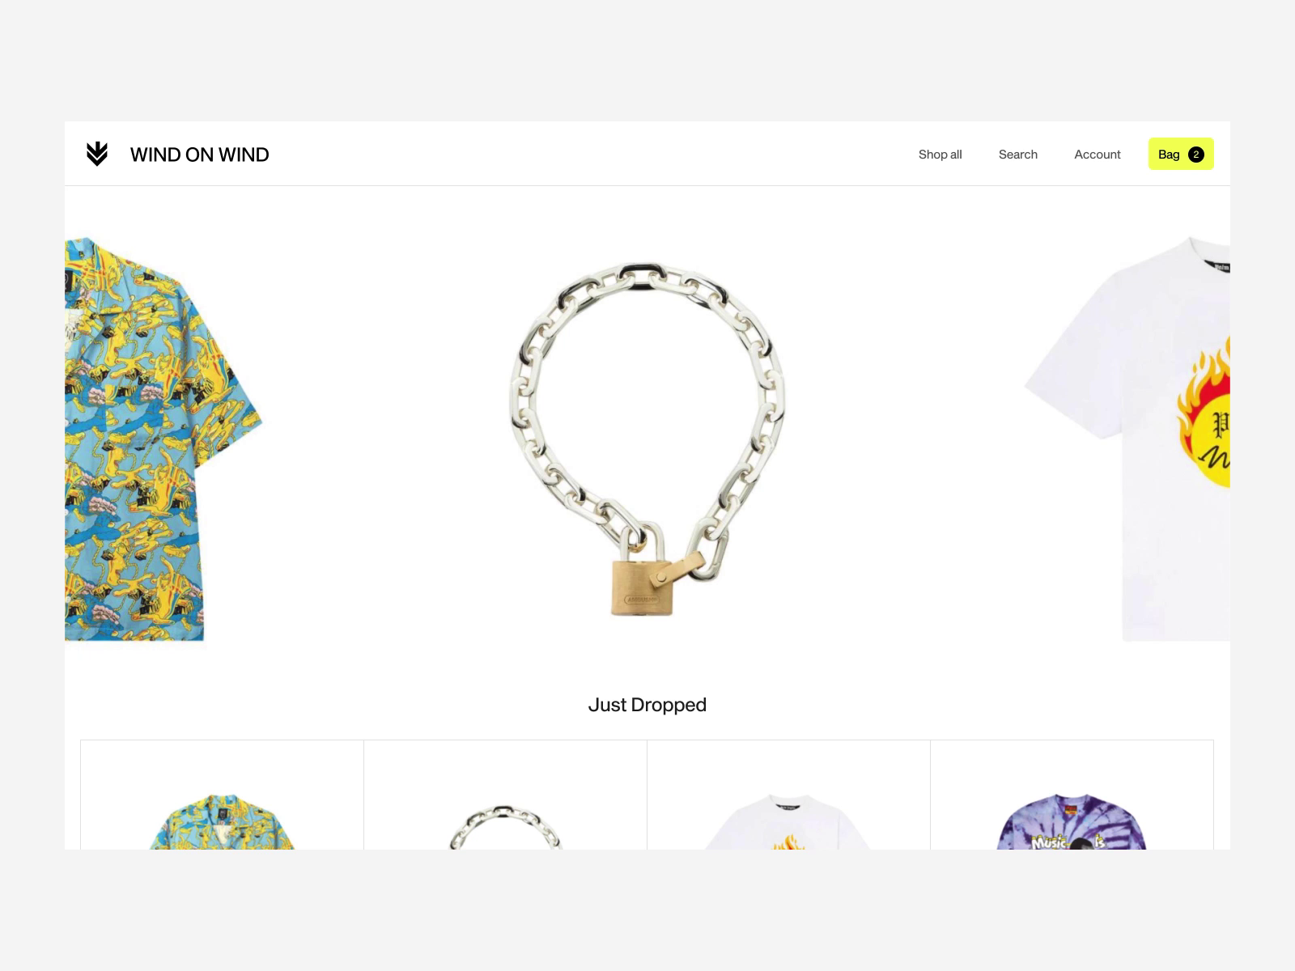Image resolution: width=1295 pixels, height=971 pixels.
Task: Open the chain necklace product card
Action: coord(505,795)
